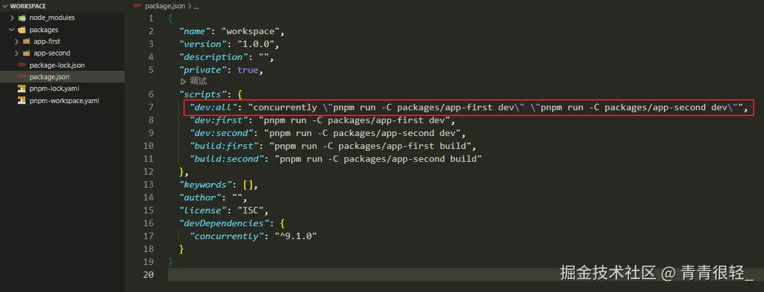
Task: Collapse the packages folder chevron
Action: click(12, 30)
